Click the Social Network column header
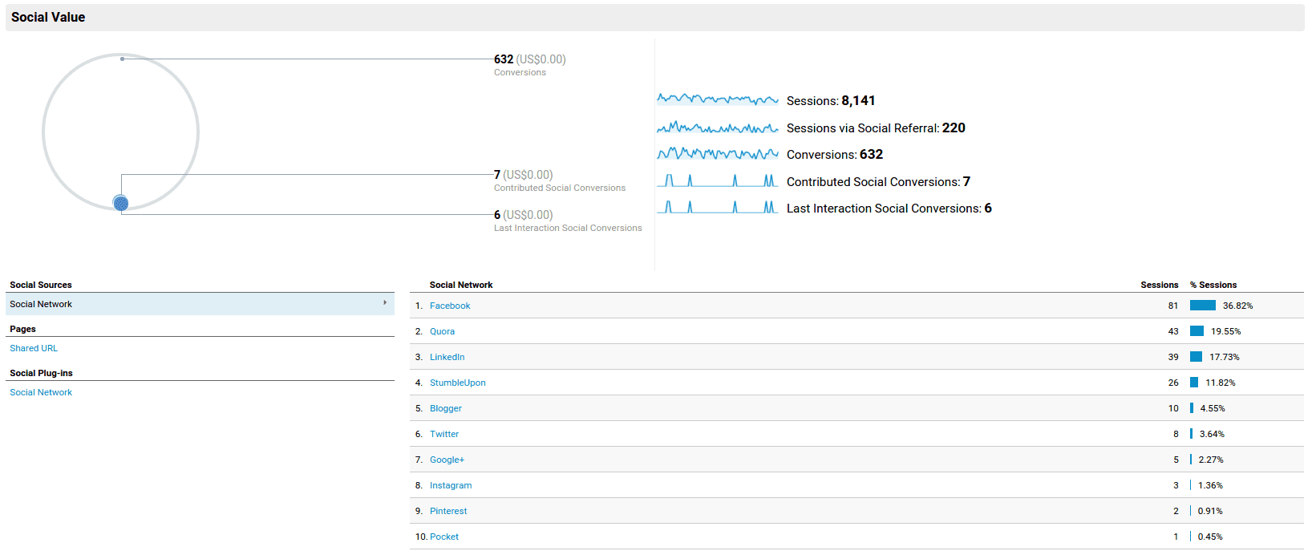The width and height of the screenshot is (1312, 555). tap(461, 285)
